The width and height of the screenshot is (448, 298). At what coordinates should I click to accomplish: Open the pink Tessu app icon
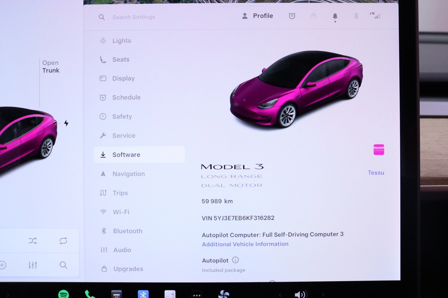click(x=378, y=149)
